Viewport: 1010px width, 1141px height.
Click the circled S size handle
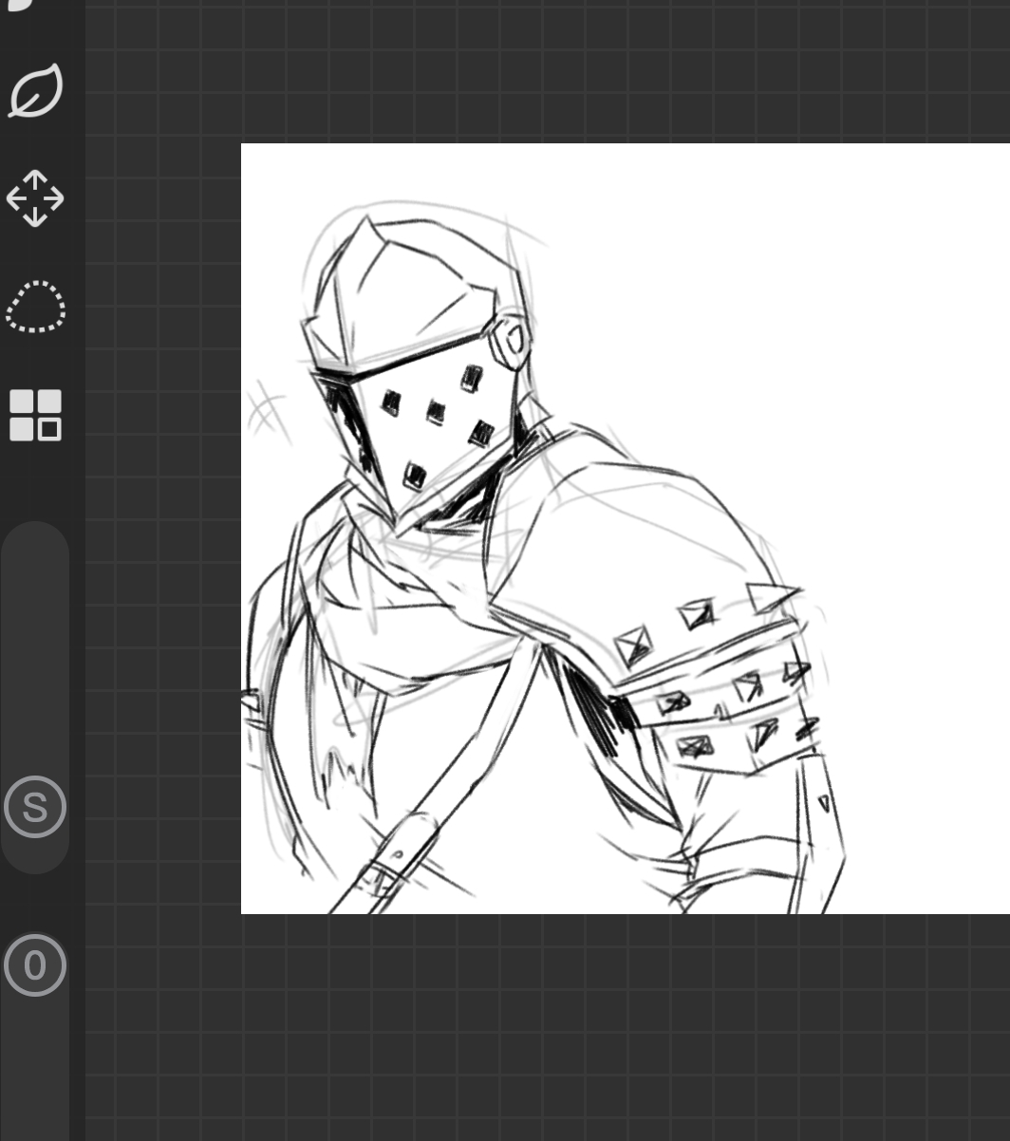click(x=35, y=807)
